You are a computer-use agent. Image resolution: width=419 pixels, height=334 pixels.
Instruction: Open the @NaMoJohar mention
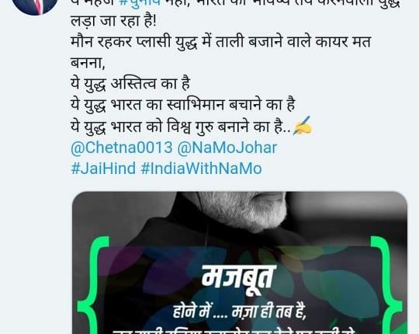click(x=227, y=148)
